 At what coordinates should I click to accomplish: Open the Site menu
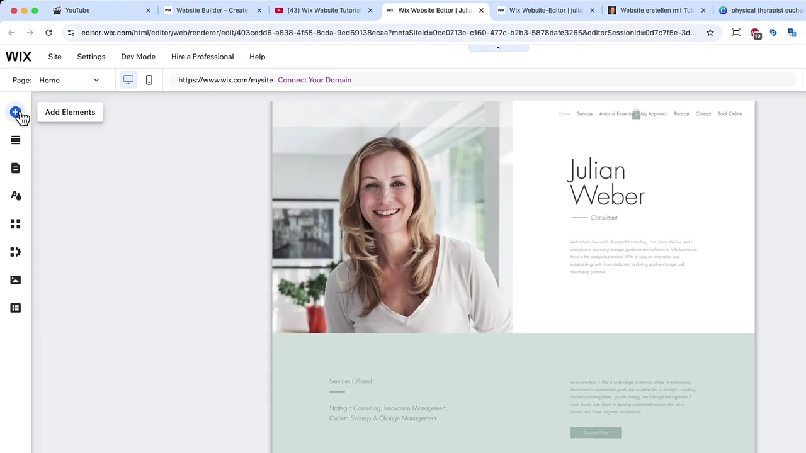point(55,57)
